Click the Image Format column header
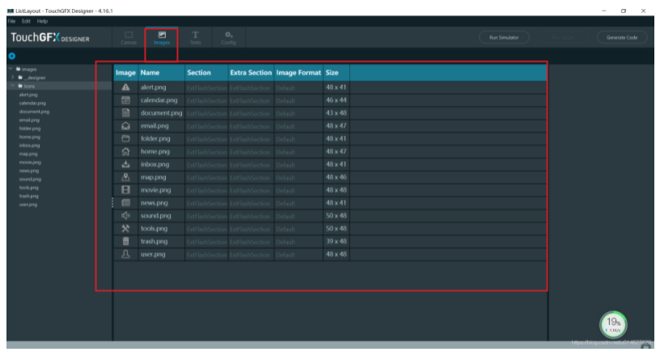The height and width of the screenshot is (356, 660). click(x=298, y=73)
